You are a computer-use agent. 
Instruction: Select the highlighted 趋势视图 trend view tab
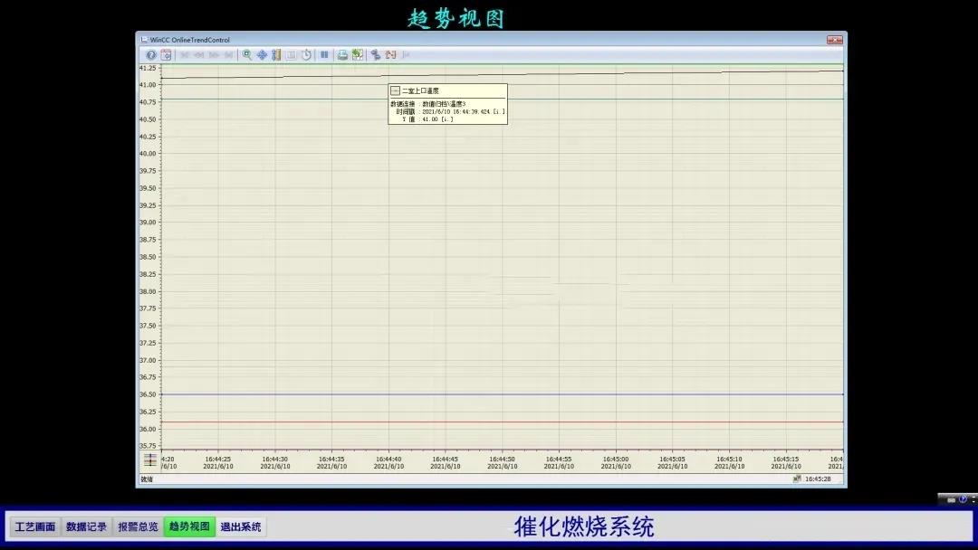(189, 526)
